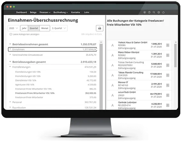Collapse 'Betriebsausgaben gesamt' section
Image resolution: width=182 pixels, height=142 pixels.
(x=10, y=62)
